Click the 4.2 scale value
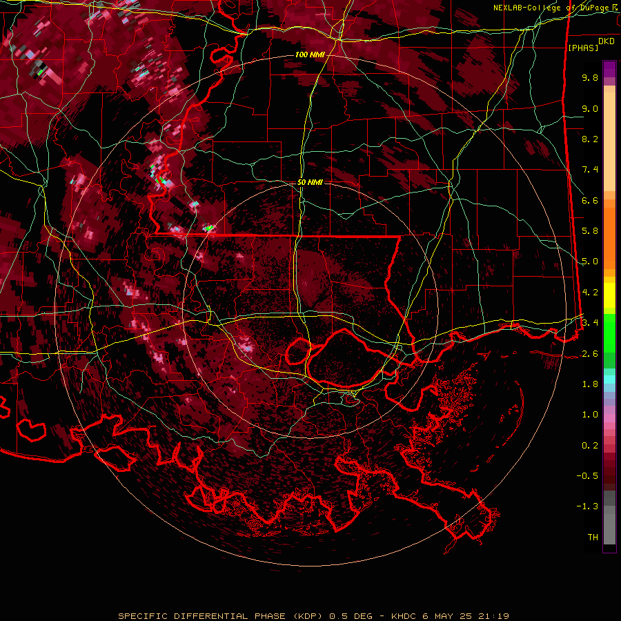This screenshot has height=621, width=621. 590,293
